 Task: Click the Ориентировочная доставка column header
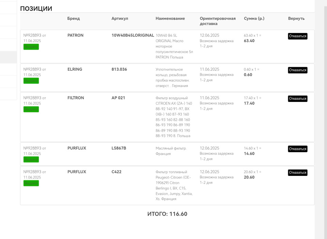click(x=218, y=21)
